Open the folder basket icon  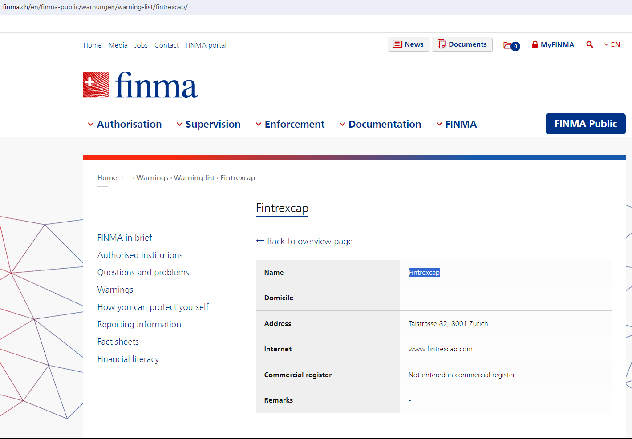point(511,45)
